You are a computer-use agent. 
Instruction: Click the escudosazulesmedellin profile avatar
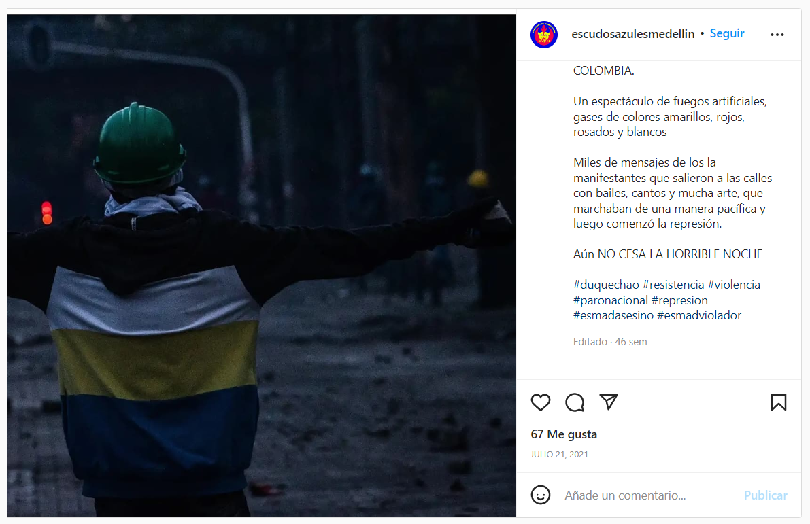[544, 35]
